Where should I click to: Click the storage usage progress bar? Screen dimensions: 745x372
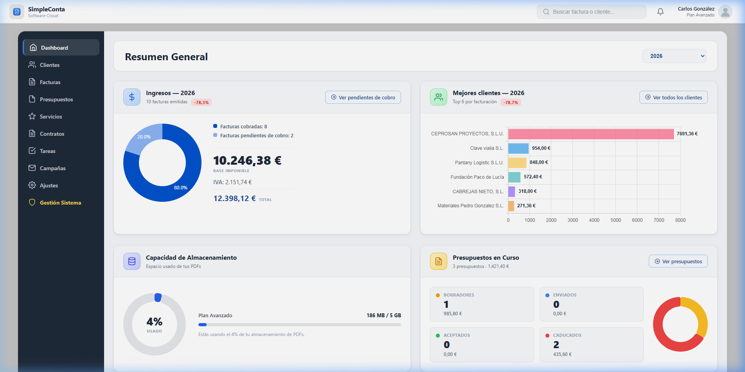point(299,325)
